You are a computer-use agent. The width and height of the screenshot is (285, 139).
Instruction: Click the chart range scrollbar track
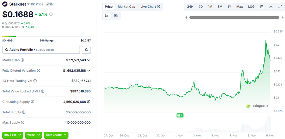pyautogui.click(x=232, y=17)
